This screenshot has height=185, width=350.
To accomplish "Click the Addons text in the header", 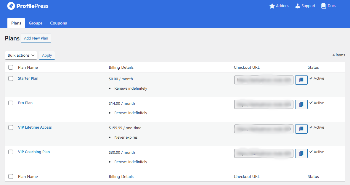I will coord(282,6).
